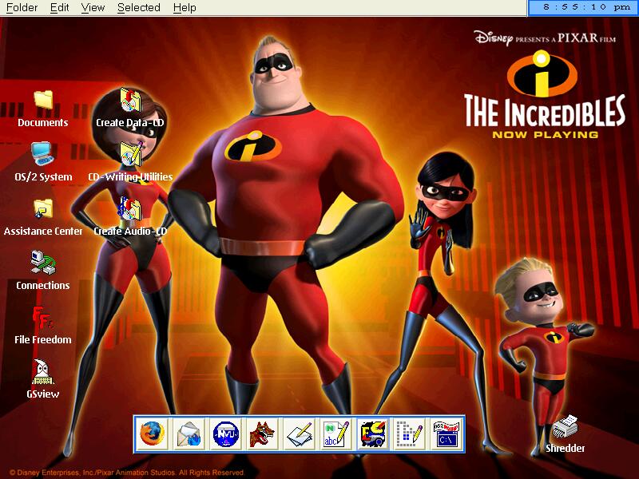The width and height of the screenshot is (639, 479).
Task: Open the Help menu
Action: pyautogui.click(x=185, y=8)
